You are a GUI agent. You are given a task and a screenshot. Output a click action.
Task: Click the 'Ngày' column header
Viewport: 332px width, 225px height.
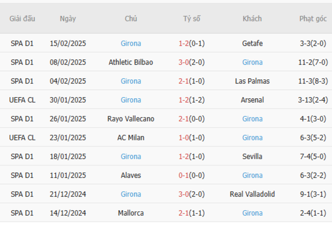pyautogui.click(x=67, y=18)
